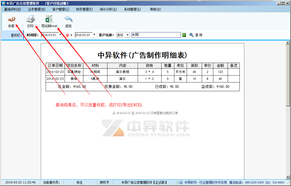The image size is (291, 186).
Task: Click the 材料 column header
Action: [x=95, y=66]
